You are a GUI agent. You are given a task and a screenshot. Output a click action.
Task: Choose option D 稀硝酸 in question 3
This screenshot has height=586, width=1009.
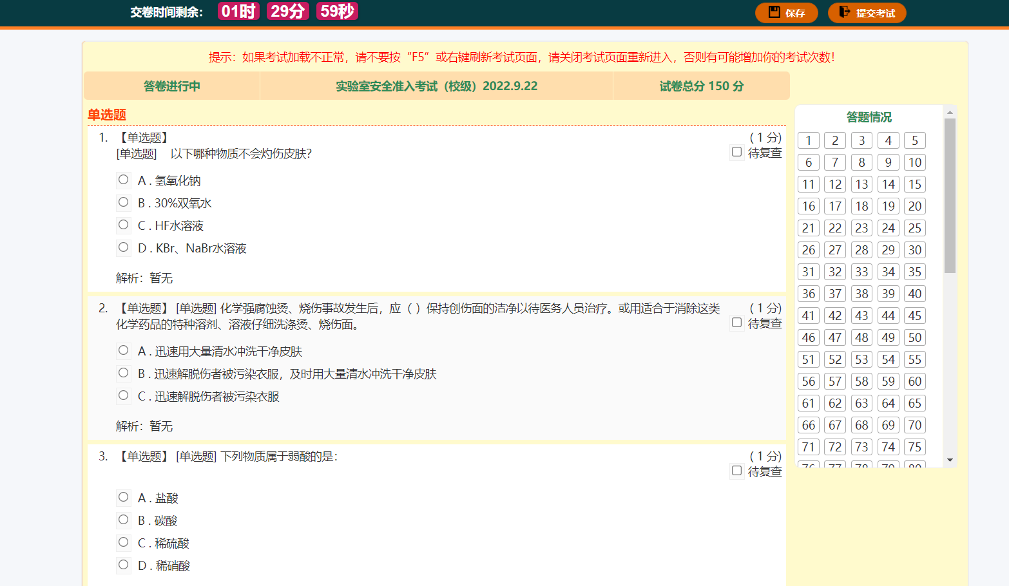tap(123, 565)
